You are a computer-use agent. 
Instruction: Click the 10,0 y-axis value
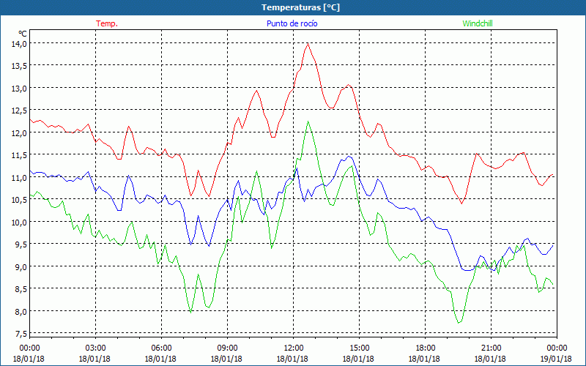[x=19, y=223]
